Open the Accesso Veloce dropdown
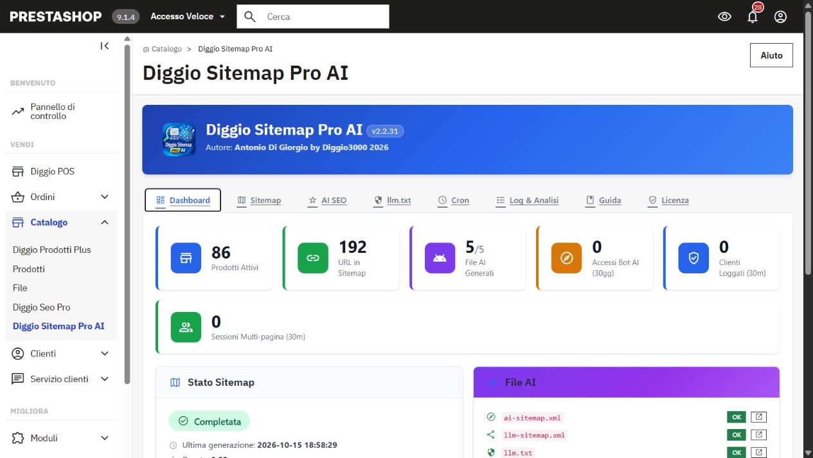 point(188,17)
